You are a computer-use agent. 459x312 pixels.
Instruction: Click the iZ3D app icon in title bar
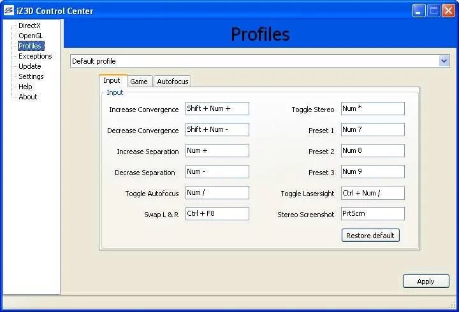point(8,10)
